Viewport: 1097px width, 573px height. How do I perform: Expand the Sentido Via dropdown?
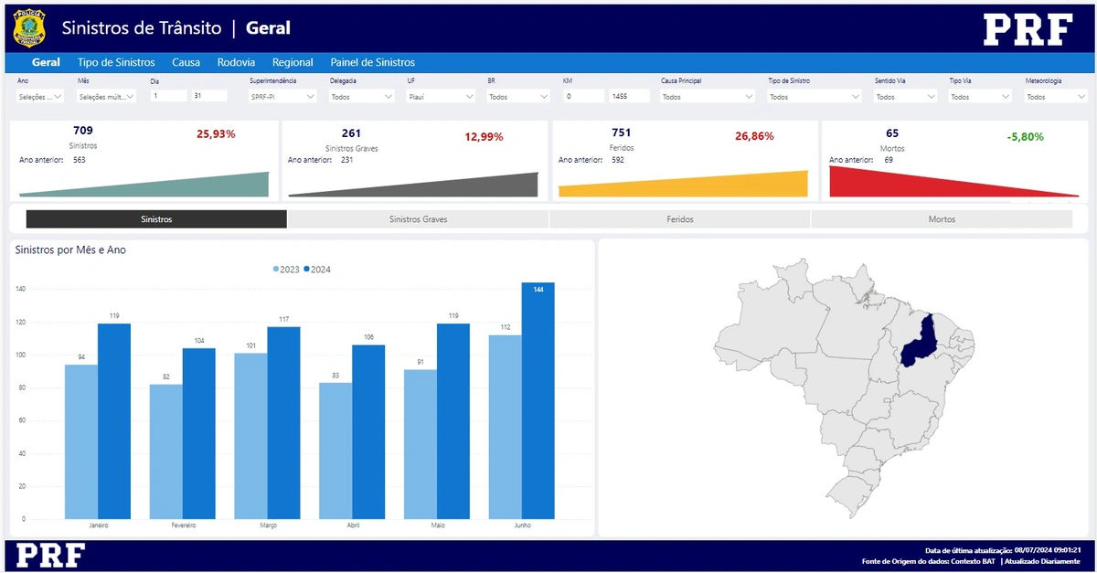[906, 96]
